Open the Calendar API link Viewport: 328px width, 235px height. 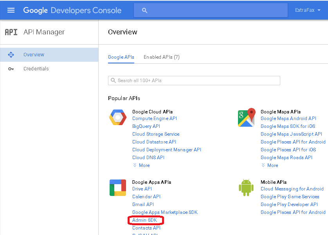tap(146, 197)
